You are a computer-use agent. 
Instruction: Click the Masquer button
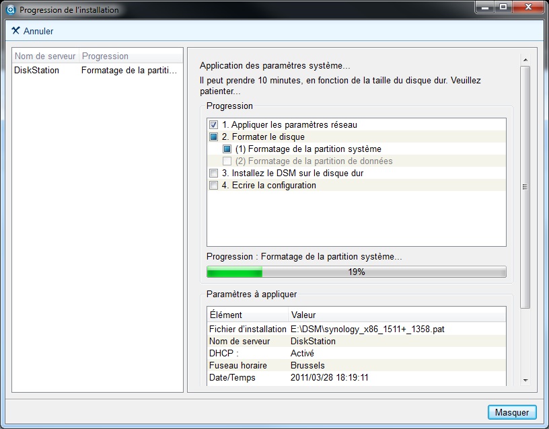pyautogui.click(x=512, y=412)
